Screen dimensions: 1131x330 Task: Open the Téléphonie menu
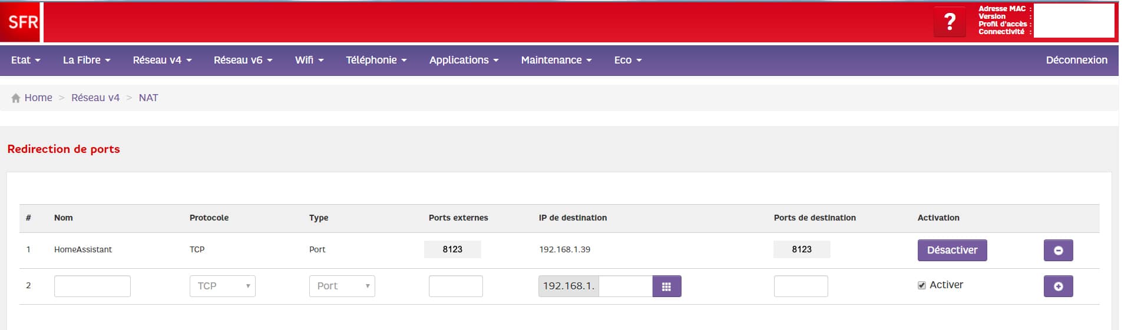(376, 60)
